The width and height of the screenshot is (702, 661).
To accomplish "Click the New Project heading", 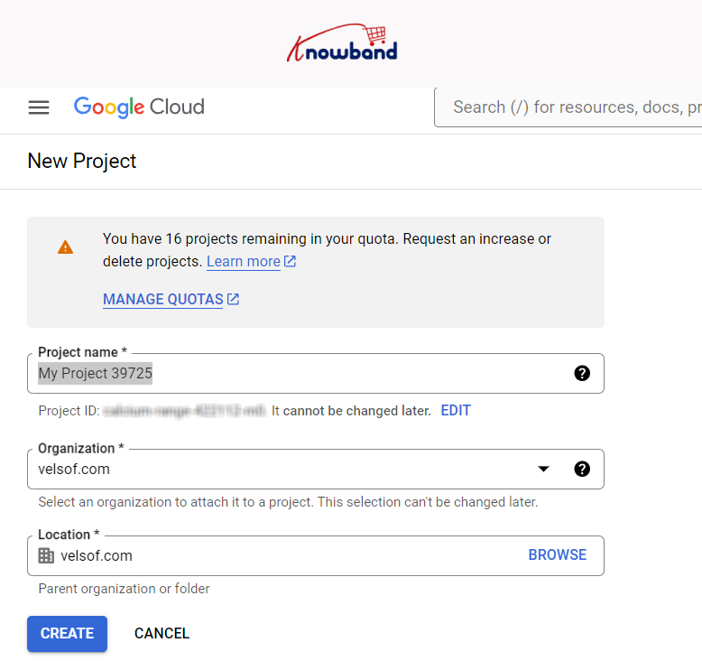I will pyautogui.click(x=82, y=162).
